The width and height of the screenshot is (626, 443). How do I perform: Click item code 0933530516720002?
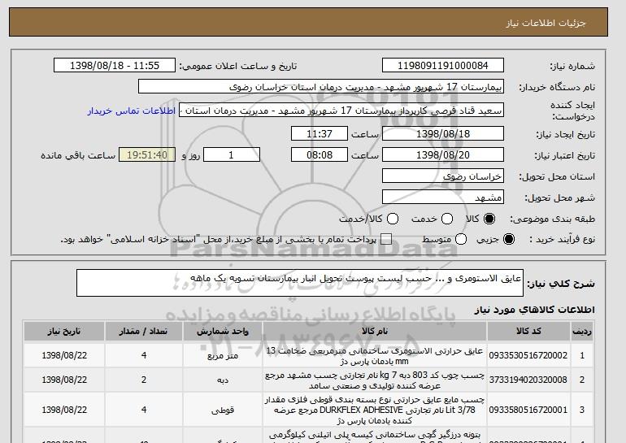click(x=528, y=355)
